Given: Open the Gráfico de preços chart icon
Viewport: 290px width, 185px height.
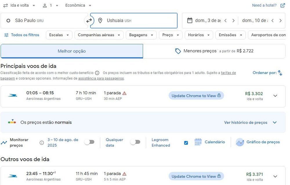Looking at the screenshot, I should tap(240, 142).
